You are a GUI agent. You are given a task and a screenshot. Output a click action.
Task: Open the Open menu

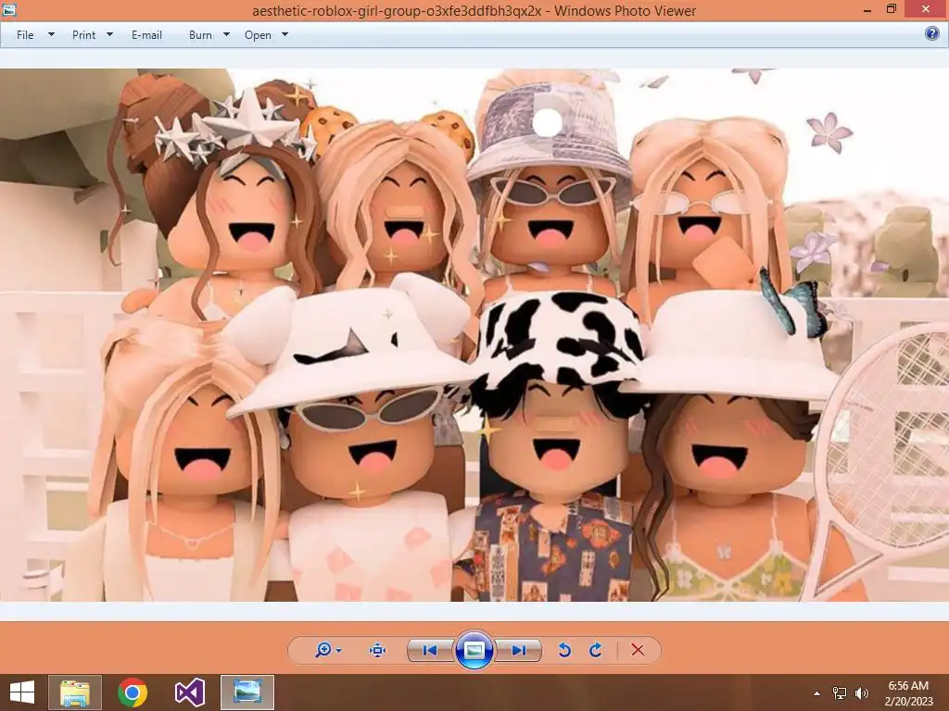[x=258, y=35]
